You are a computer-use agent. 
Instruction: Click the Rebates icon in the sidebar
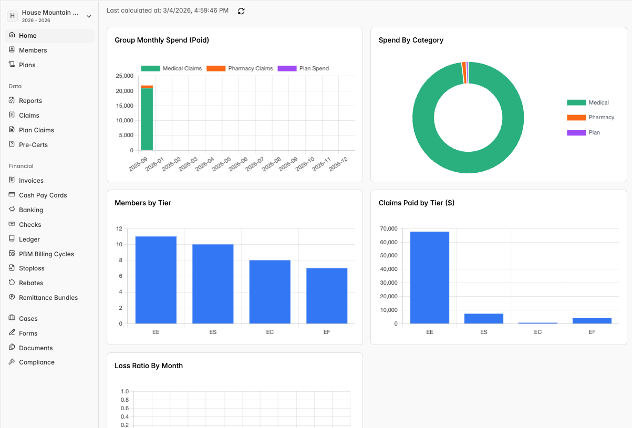(12, 283)
